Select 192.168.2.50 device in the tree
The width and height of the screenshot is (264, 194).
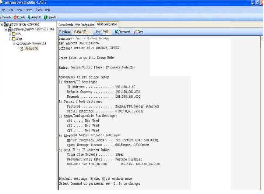31,48
